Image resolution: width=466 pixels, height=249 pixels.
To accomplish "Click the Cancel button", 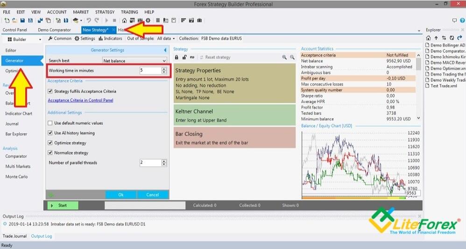I will tap(153, 195).
